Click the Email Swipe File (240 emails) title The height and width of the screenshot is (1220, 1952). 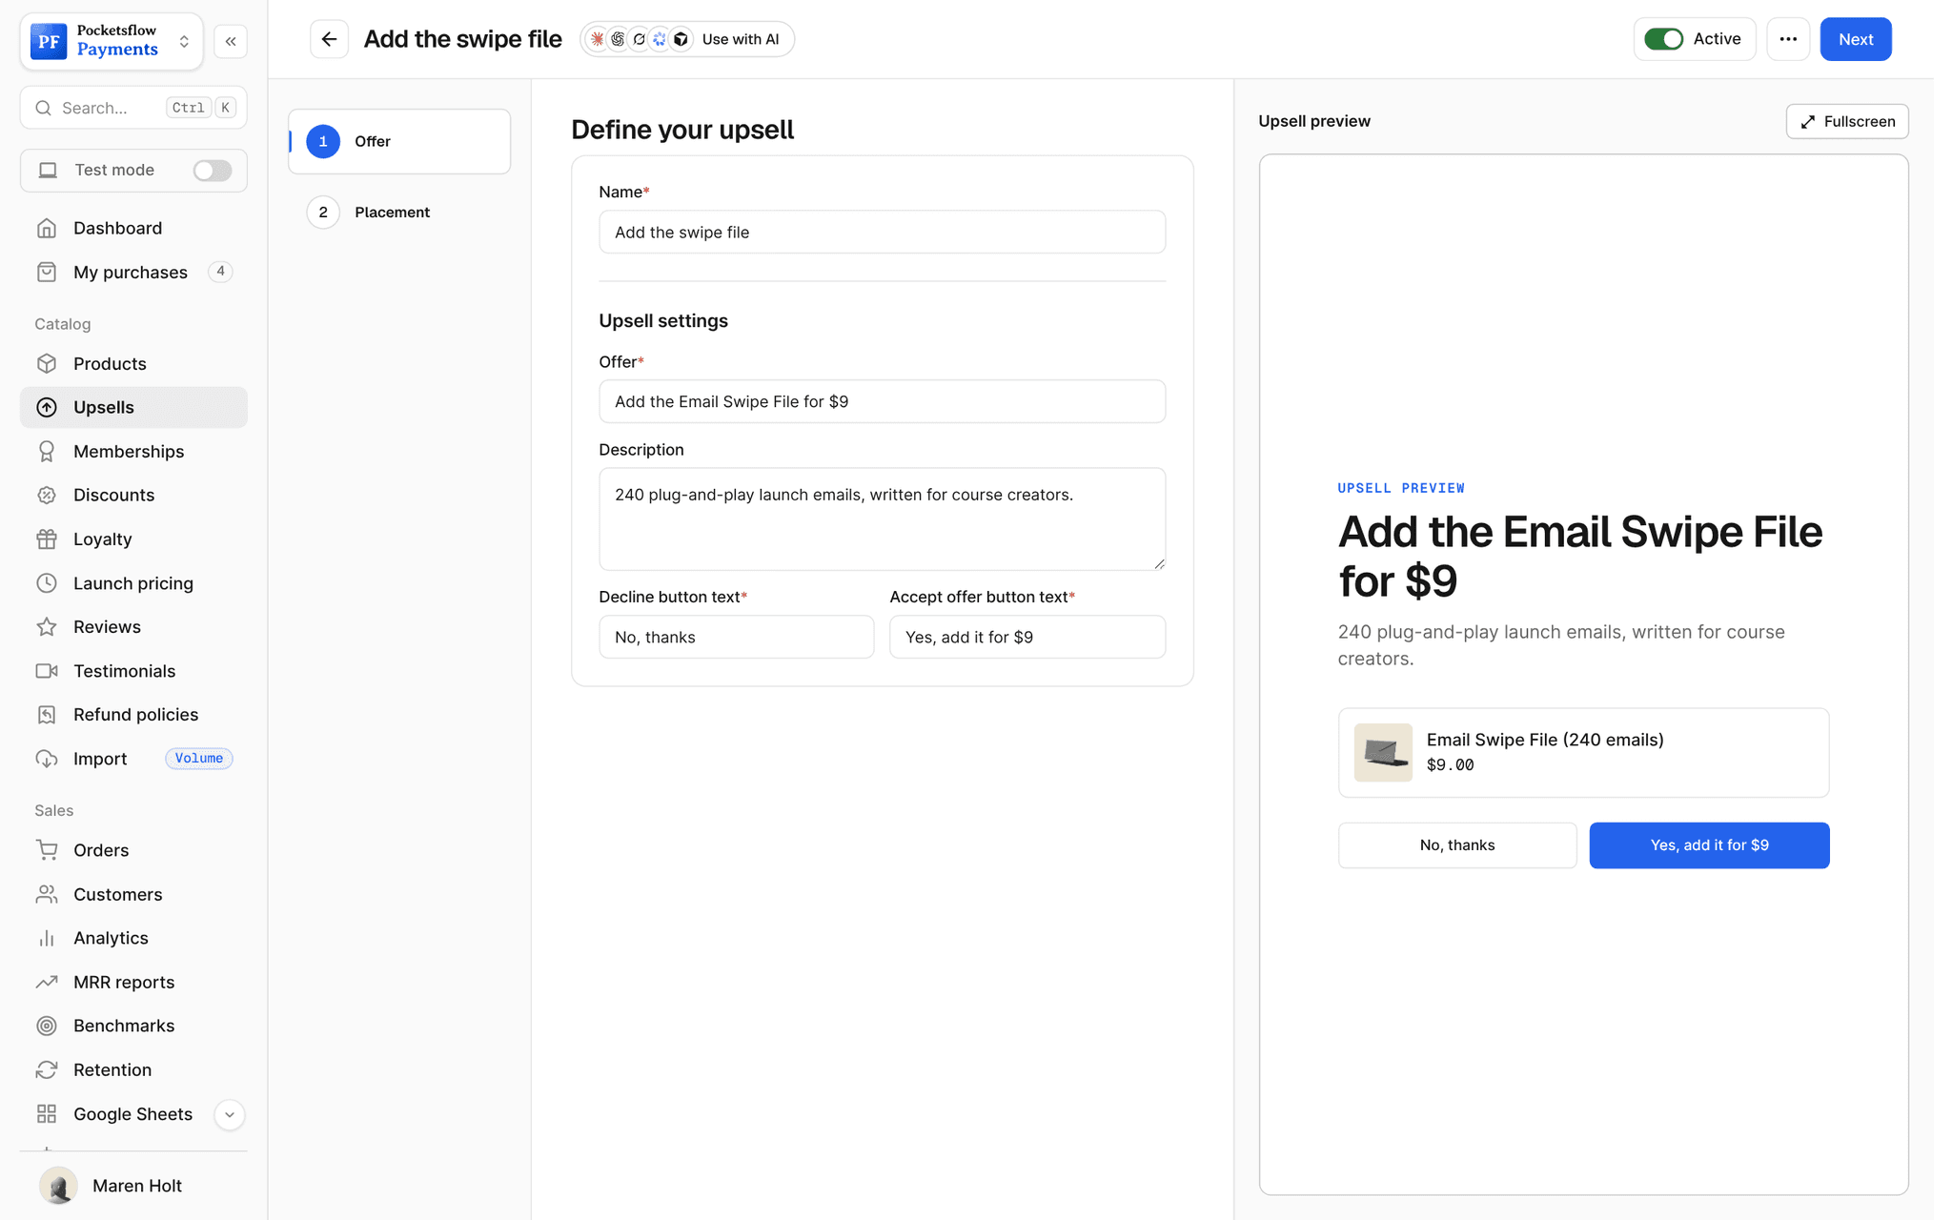[x=1544, y=740]
